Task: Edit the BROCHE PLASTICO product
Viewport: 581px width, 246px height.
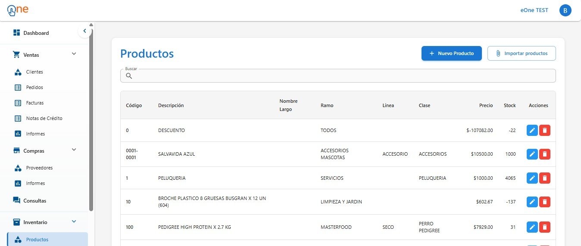Action: click(x=532, y=202)
